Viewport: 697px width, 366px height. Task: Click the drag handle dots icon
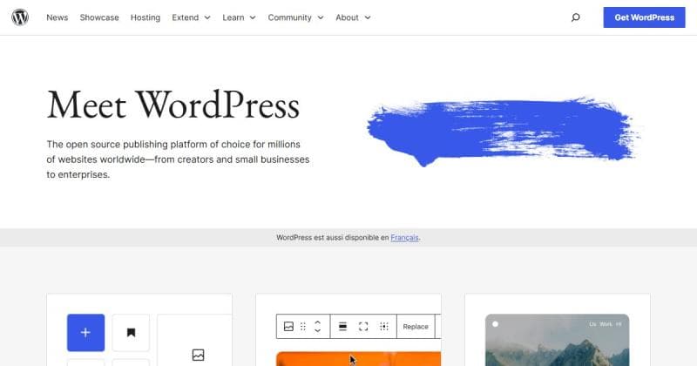tap(303, 327)
